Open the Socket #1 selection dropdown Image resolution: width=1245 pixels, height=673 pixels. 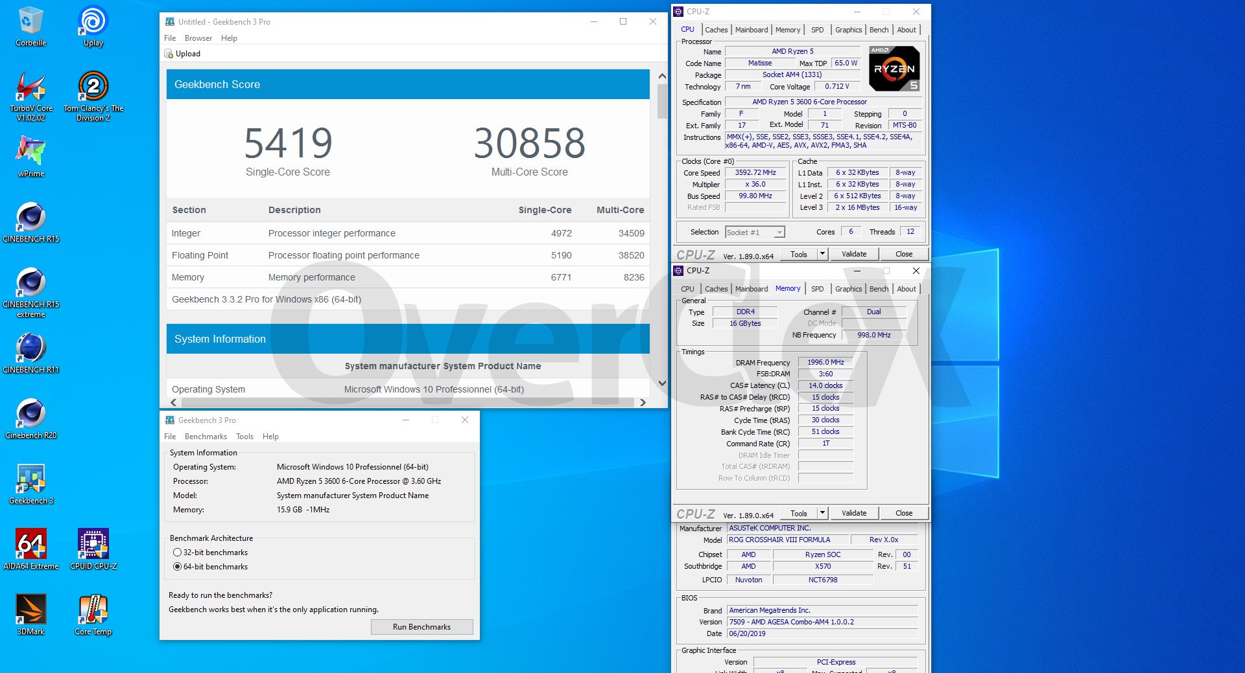pyautogui.click(x=755, y=232)
